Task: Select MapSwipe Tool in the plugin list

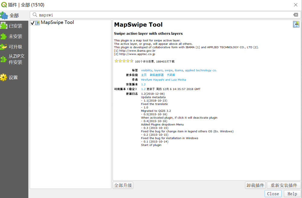Action: [57, 22]
